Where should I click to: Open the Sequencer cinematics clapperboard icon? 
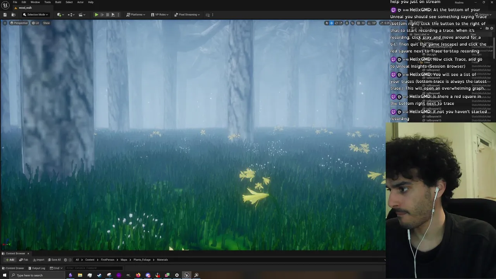pyautogui.click(x=82, y=15)
